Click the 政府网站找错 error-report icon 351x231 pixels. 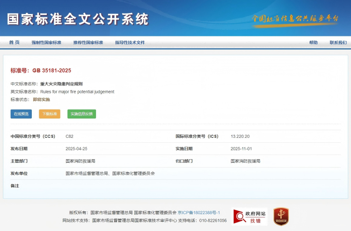coord(249,217)
